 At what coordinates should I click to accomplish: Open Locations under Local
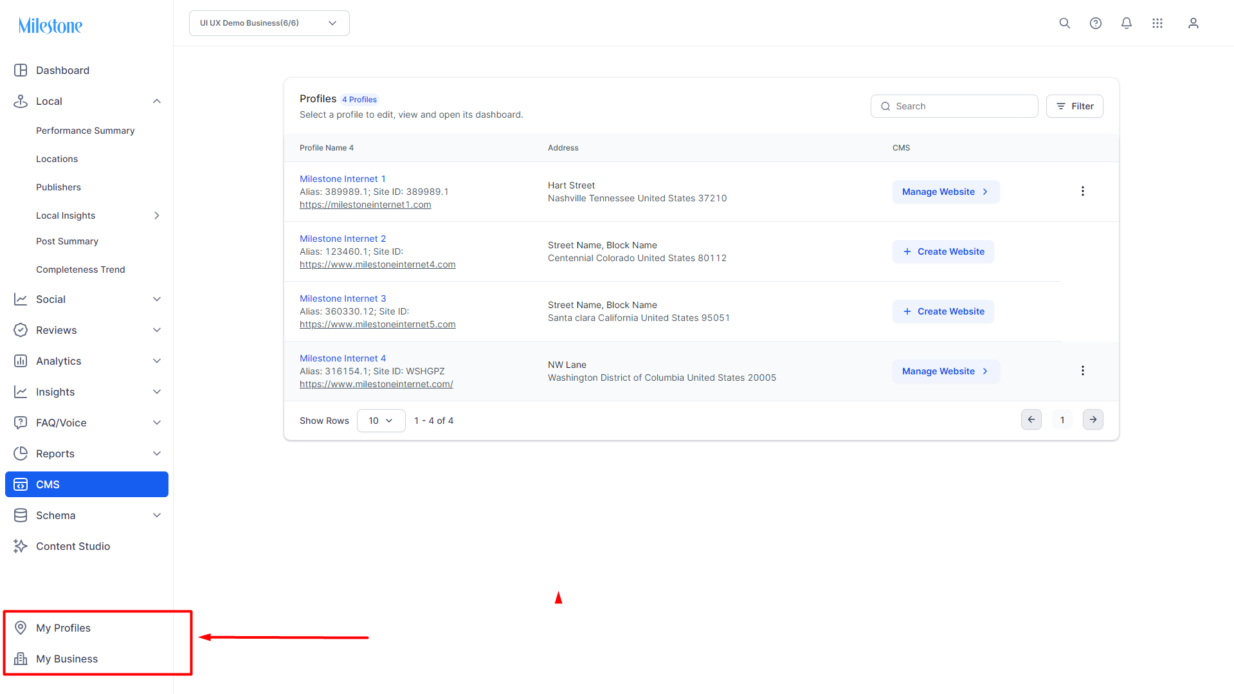point(57,159)
